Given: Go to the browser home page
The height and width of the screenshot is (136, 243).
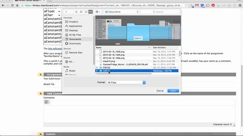Looking at the screenshot, I should [x=17, y=5].
